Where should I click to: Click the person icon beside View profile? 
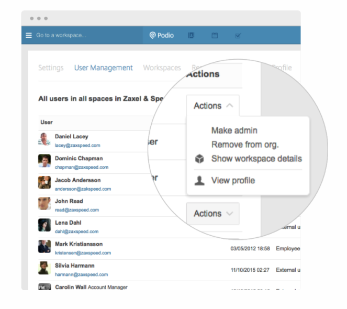tap(199, 181)
